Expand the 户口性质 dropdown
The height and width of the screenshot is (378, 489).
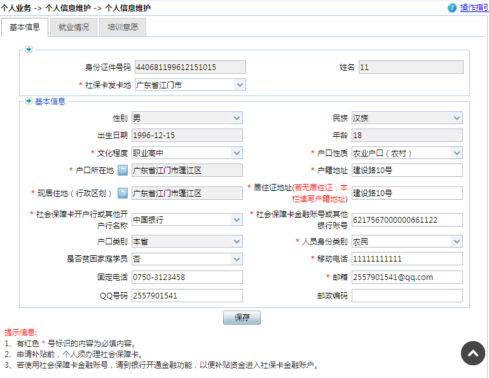(457, 153)
